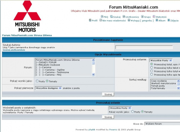
Task: Click the Grupy icon in navigation
Action: pyautogui.click(x=142, y=17)
